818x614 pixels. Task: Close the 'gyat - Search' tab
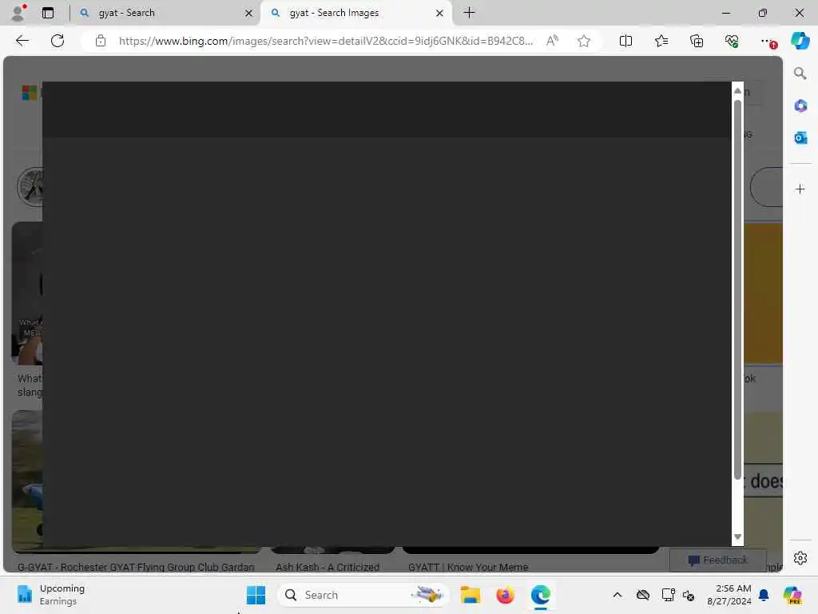249,13
